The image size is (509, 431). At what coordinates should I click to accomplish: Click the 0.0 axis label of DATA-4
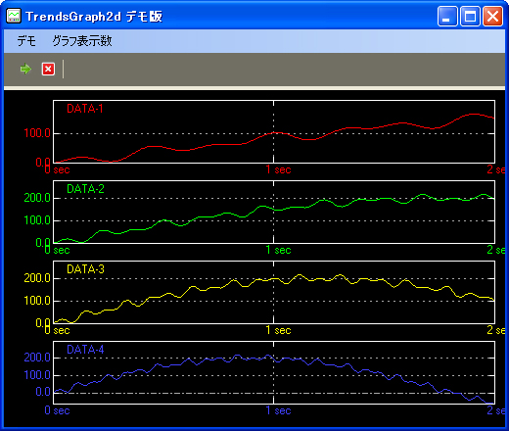(x=43, y=392)
